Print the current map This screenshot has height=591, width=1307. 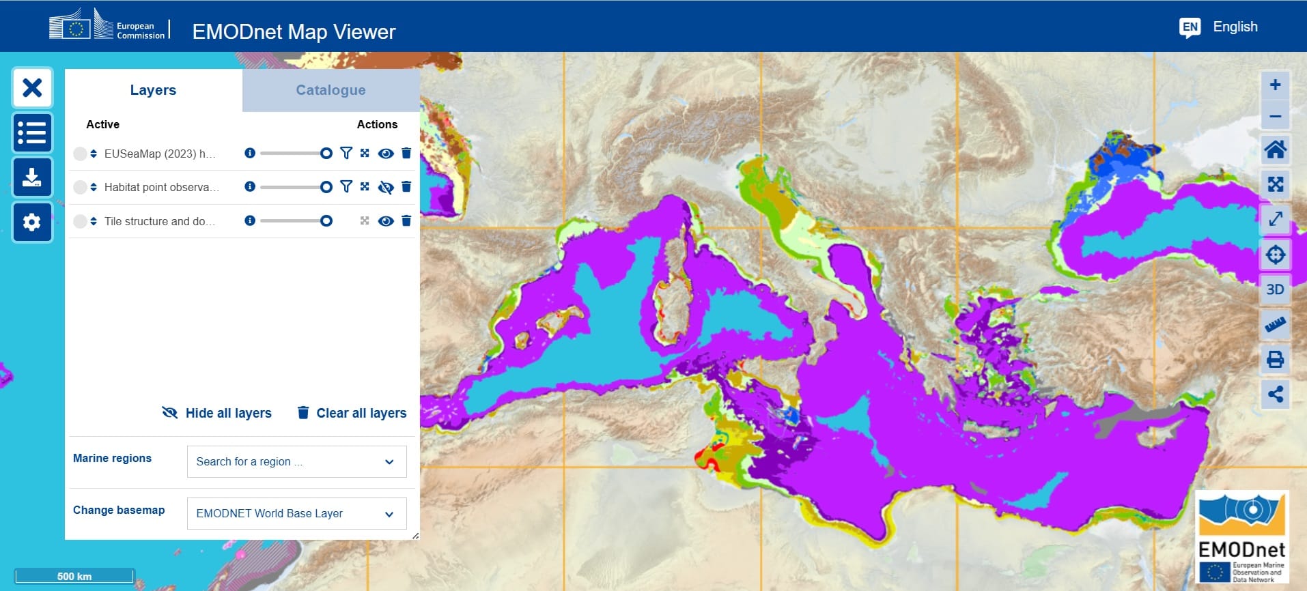point(1275,360)
